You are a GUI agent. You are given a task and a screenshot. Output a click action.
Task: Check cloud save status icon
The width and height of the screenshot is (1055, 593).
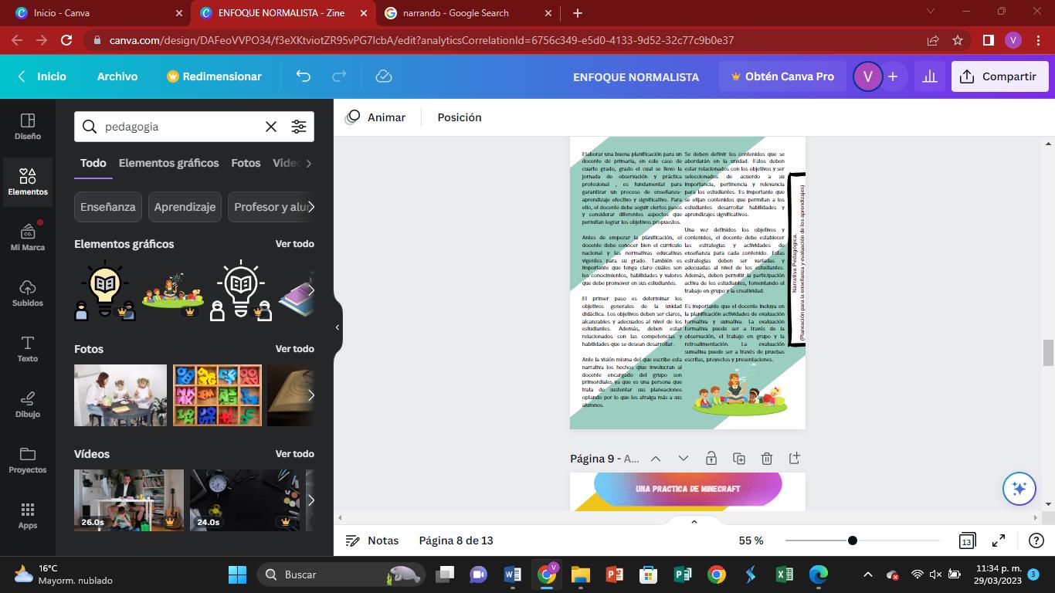(x=384, y=76)
